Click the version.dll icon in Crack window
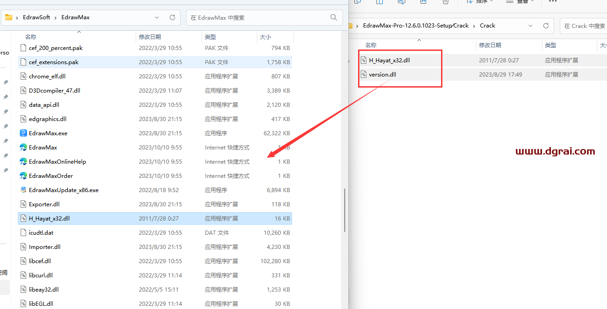 [x=364, y=74]
